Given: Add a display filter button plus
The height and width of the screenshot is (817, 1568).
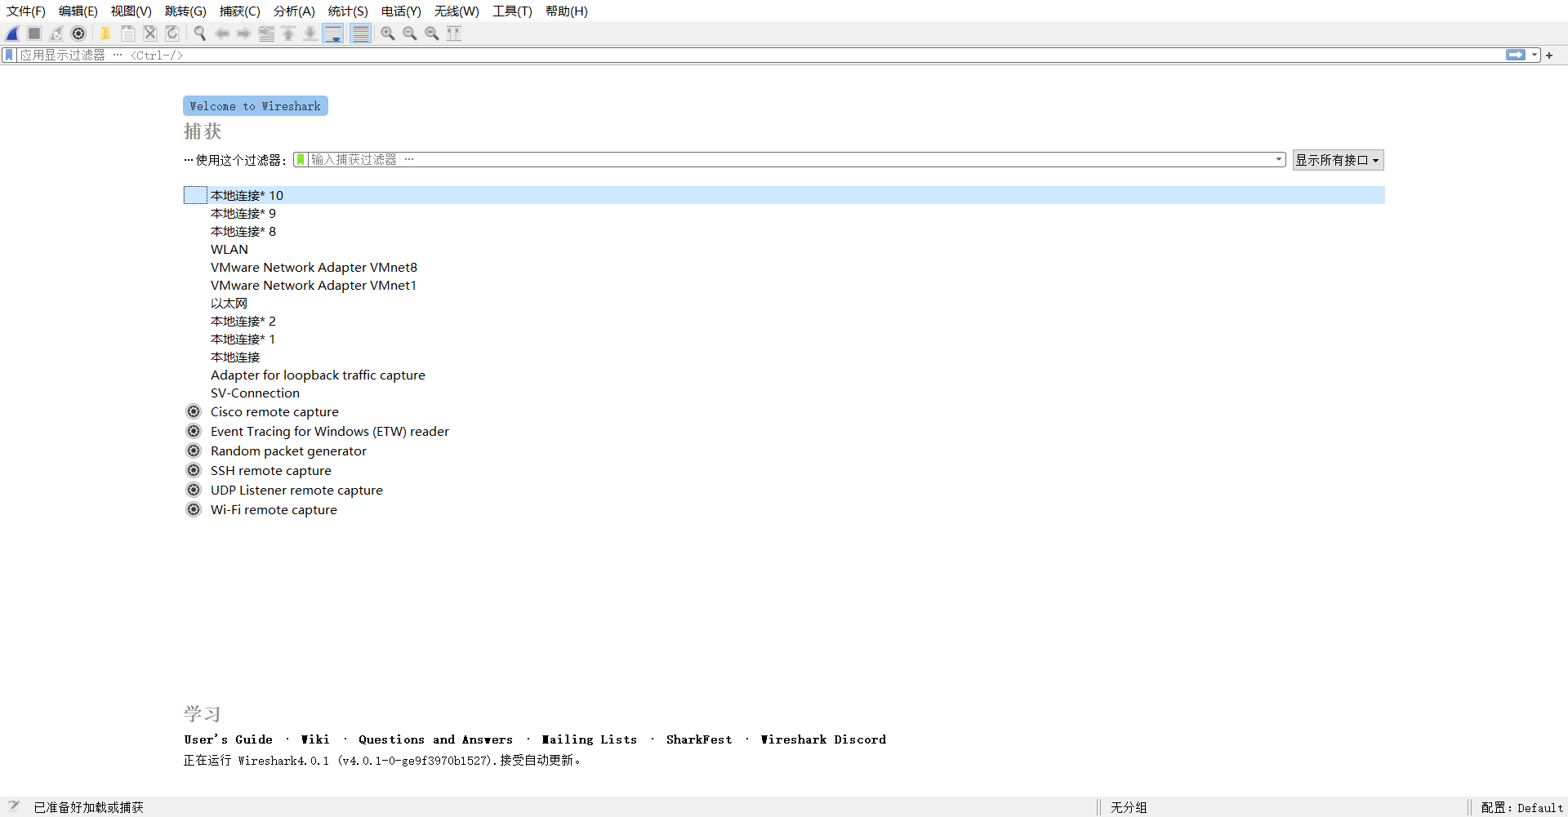Looking at the screenshot, I should (1549, 56).
